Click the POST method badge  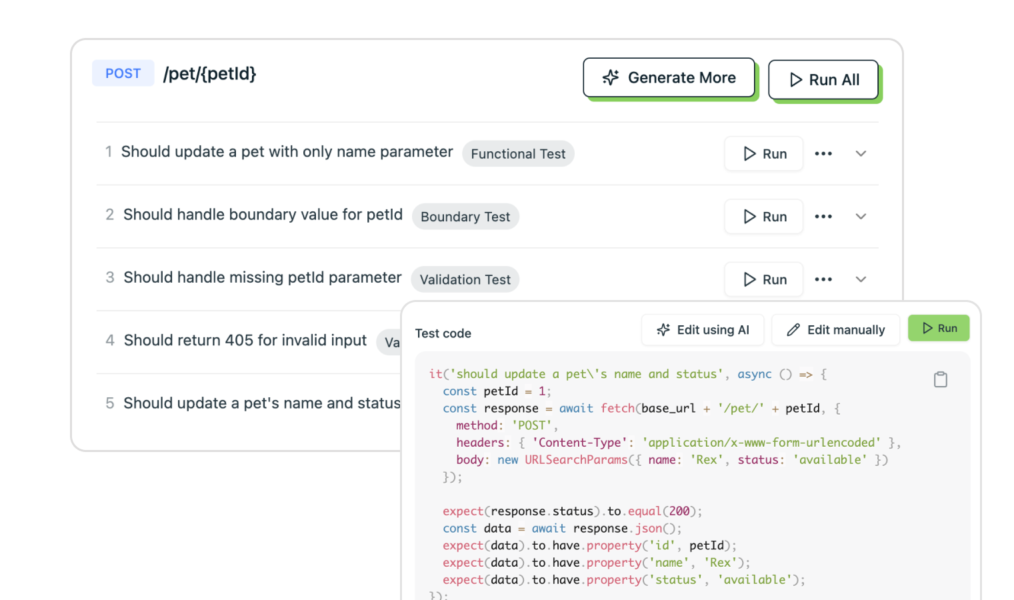123,73
